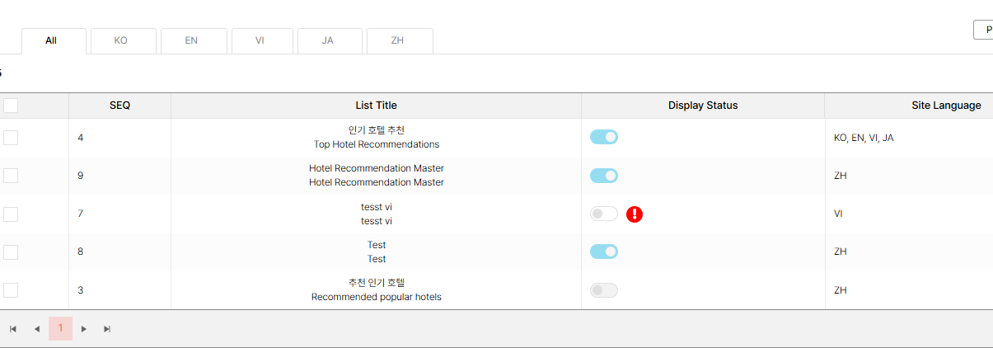Click page number 1 in pagination
This screenshot has height=348, width=993.
(x=60, y=328)
